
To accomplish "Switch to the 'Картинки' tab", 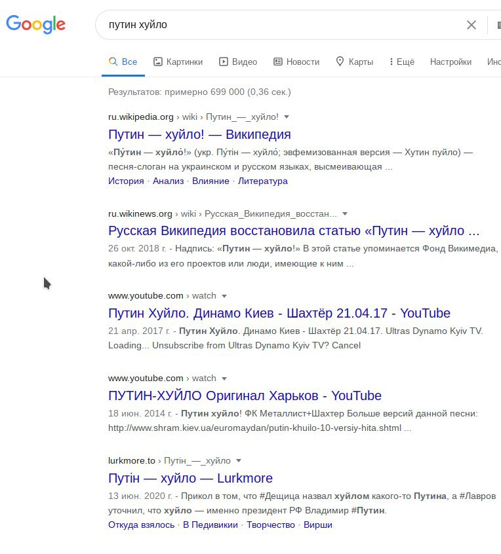I will click(178, 62).
